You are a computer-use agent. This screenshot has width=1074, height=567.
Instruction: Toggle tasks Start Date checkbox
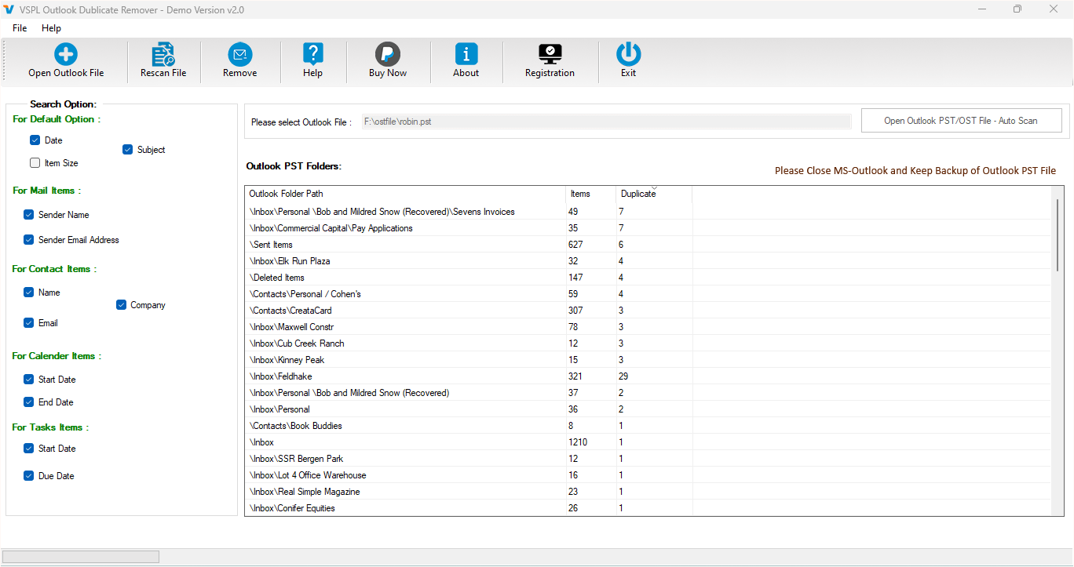point(28,449)
